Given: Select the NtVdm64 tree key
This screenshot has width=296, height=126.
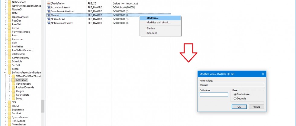Looking at the screenshot, I should click(17, 9).
